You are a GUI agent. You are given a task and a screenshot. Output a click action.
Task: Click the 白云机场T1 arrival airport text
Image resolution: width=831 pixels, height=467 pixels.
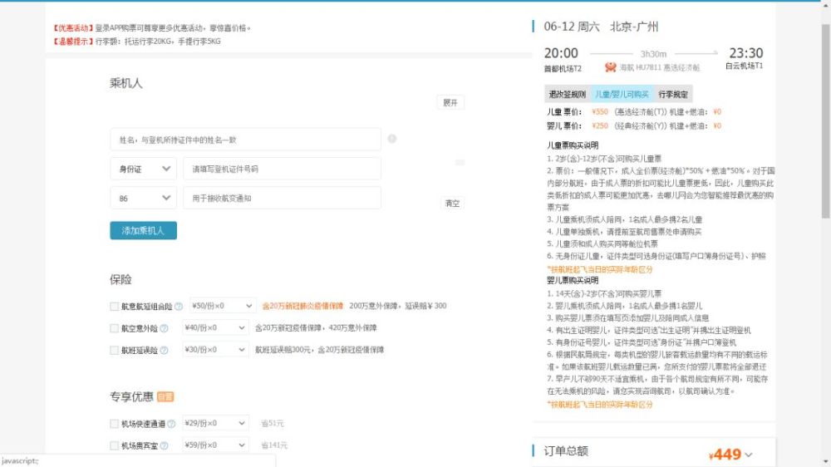pyautogui.click(x=744, y=66)
